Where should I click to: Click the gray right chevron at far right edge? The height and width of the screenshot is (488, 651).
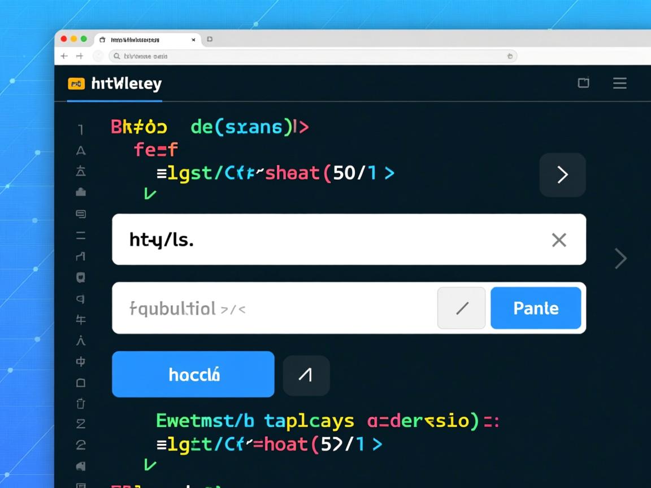pos(620,259)
